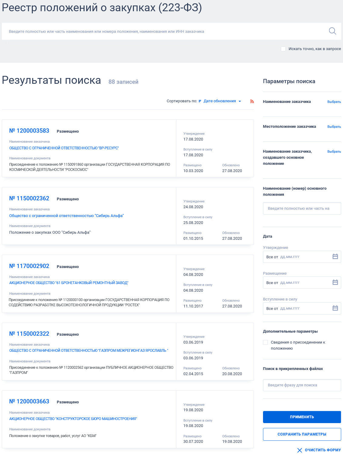Expand the sort dropdown arrow
This screenshot has width=343, height=458.
(x=240, y=101)
